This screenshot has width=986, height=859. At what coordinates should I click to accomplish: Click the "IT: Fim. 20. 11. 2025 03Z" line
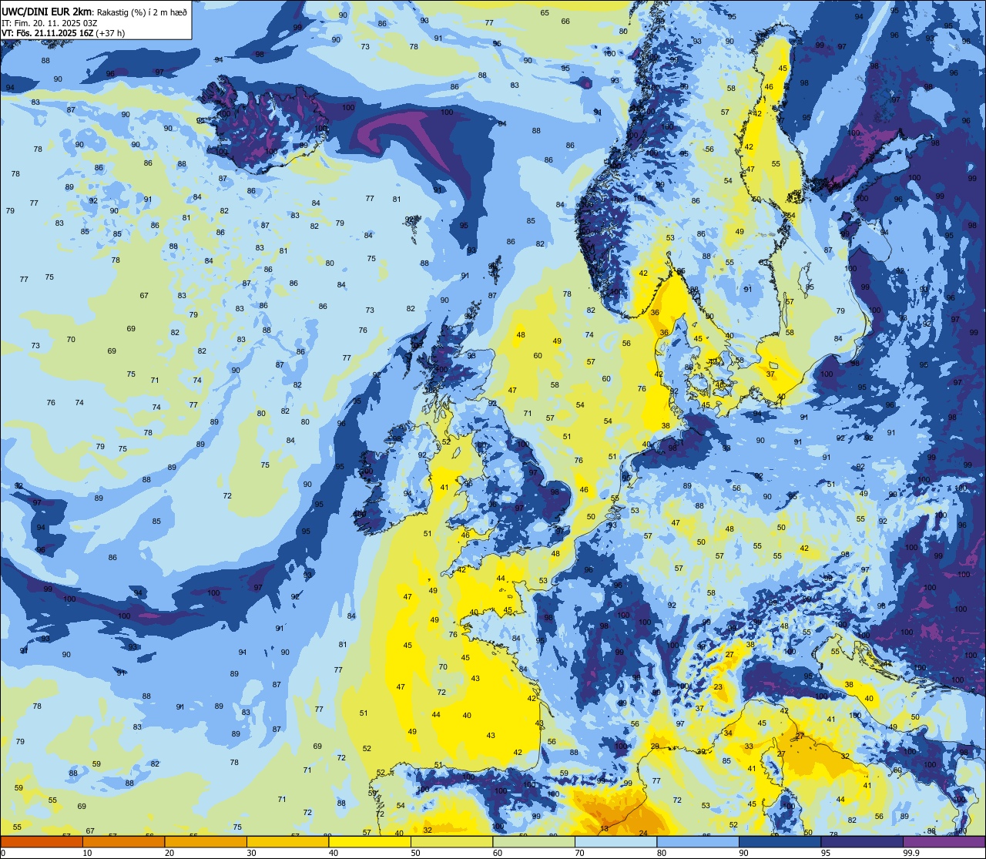click(x=49, y=23)
